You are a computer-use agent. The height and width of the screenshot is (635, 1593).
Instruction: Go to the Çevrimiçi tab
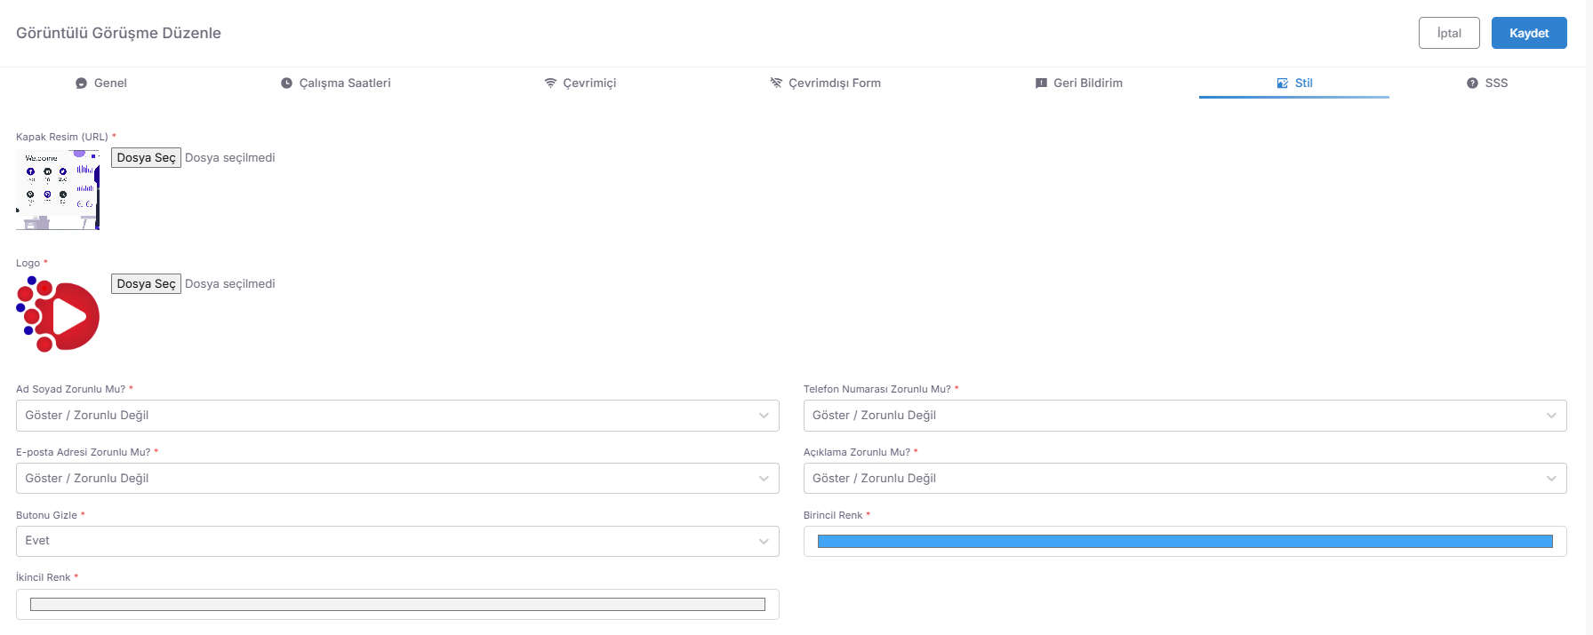click(580, 83)
